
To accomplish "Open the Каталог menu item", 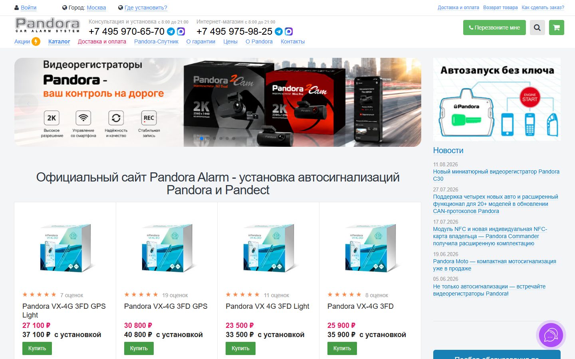I will 59,41.
